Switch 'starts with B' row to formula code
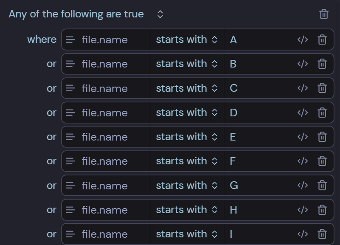Viewport: 340px width, 245px height. [303, 64]
